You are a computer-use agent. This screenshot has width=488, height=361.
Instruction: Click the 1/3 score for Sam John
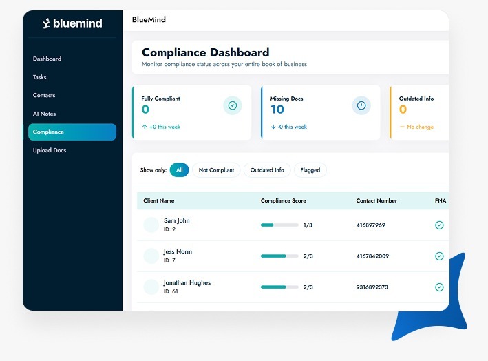point(308,225)
